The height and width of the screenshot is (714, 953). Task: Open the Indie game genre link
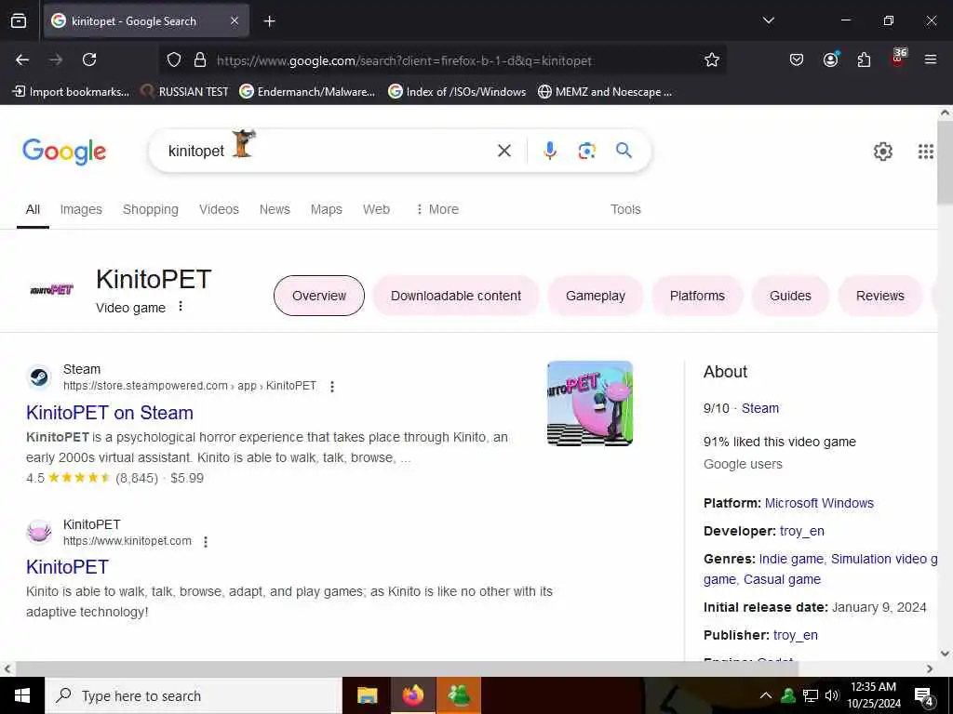click(791, 559)
